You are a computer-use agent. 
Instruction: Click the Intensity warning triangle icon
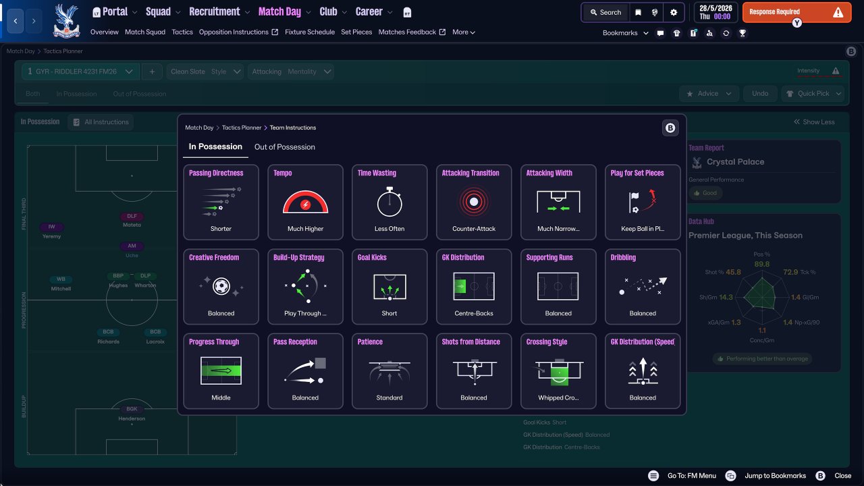[x=836, y=71]
